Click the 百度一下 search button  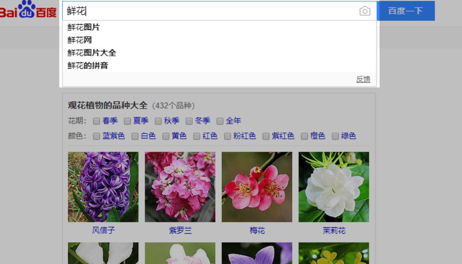click(406, 11)
